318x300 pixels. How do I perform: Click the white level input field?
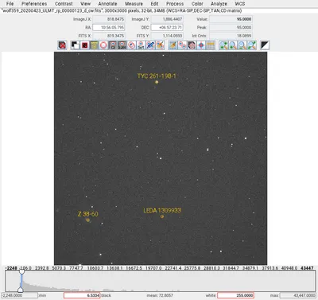pos(235,295)
